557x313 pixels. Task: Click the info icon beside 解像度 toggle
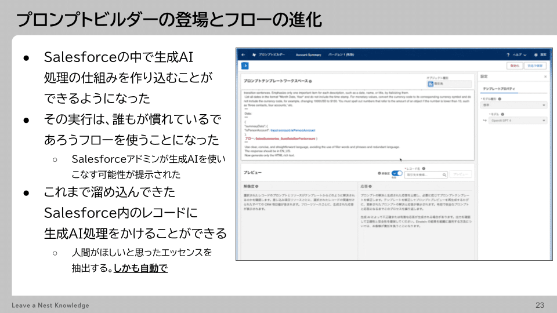(x=379, y=173)
